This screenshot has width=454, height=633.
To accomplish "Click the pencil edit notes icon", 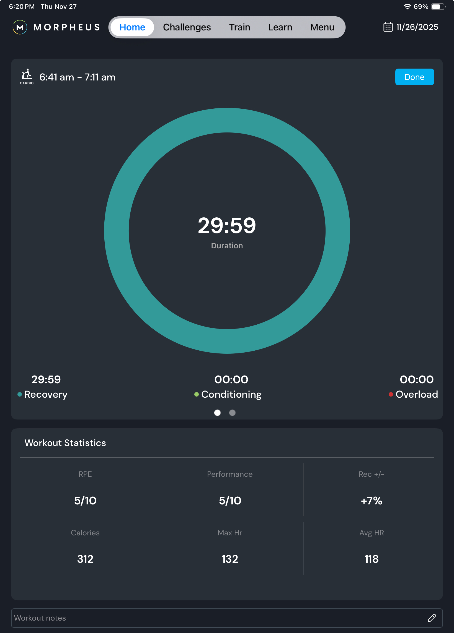I will [x=431, y=618].
